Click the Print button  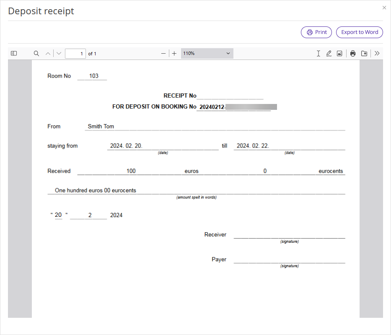(x=316, y=32)
